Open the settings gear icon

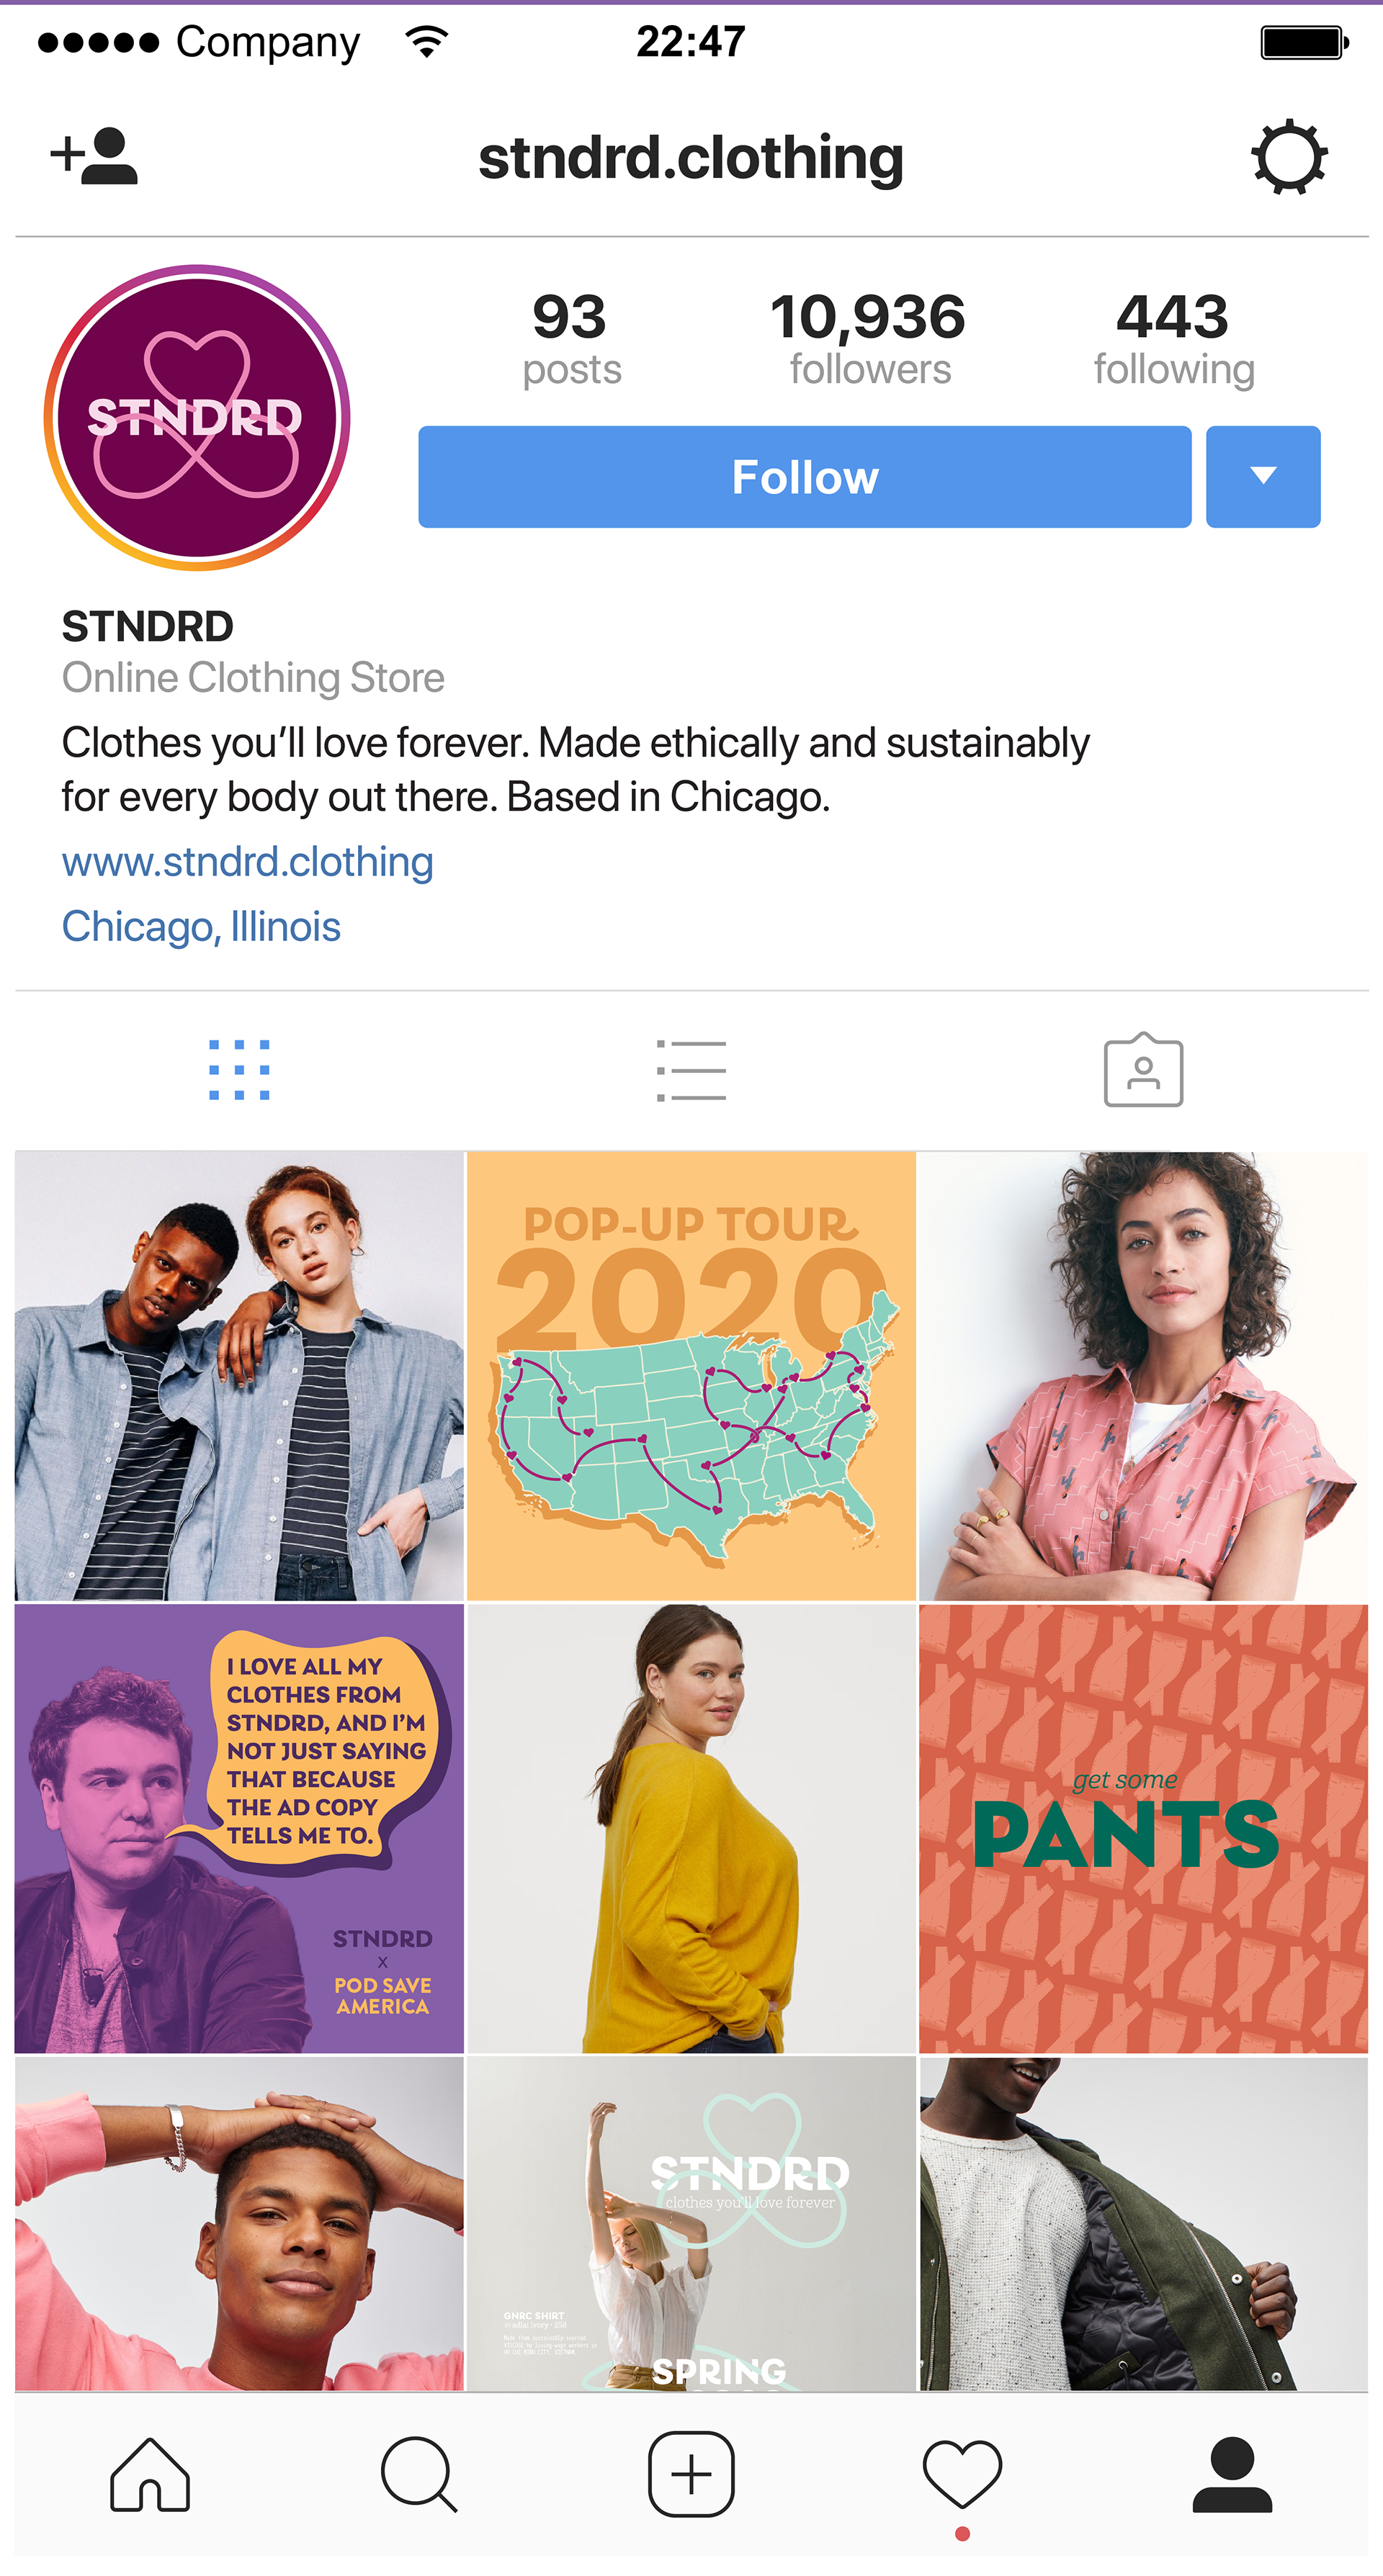click(x=1289, y=157)
